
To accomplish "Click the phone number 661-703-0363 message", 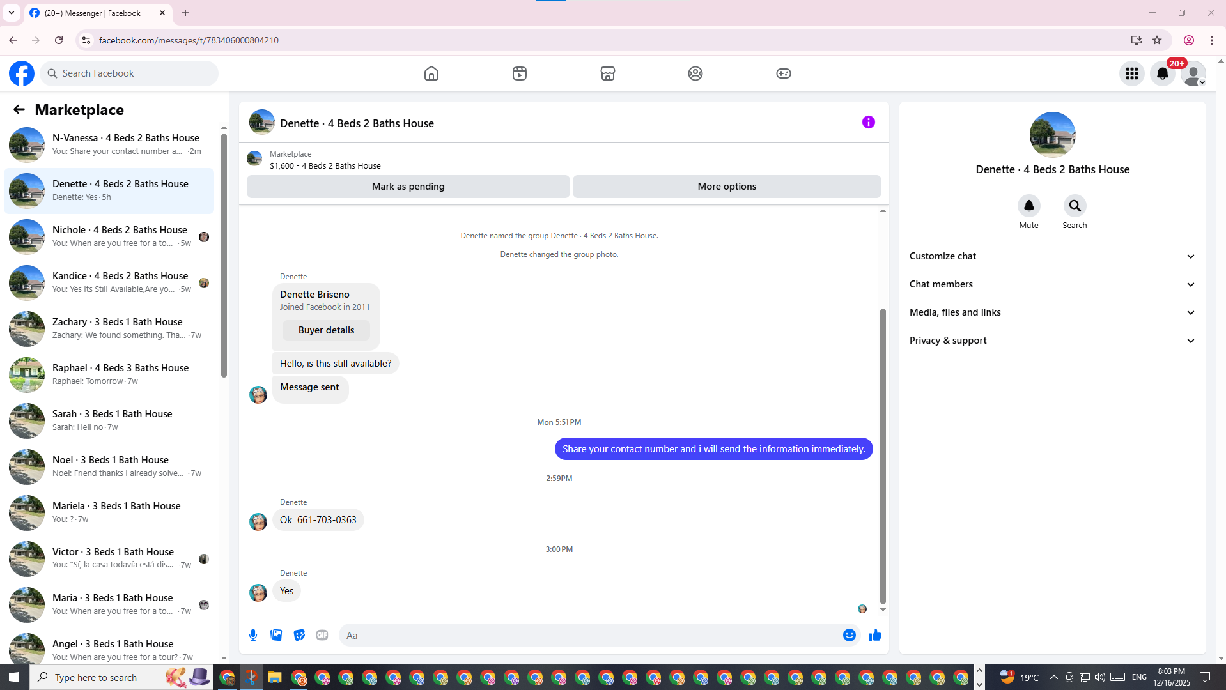I will pyautogui.click(x=318, y=520).
